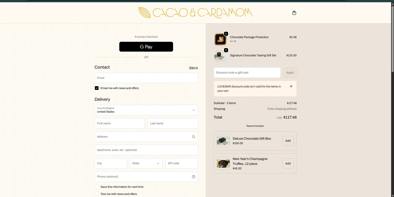Click the $45.00 Champagne Truffles price
Viewport: 394px width, 197px height.
[x=237, y=168]
